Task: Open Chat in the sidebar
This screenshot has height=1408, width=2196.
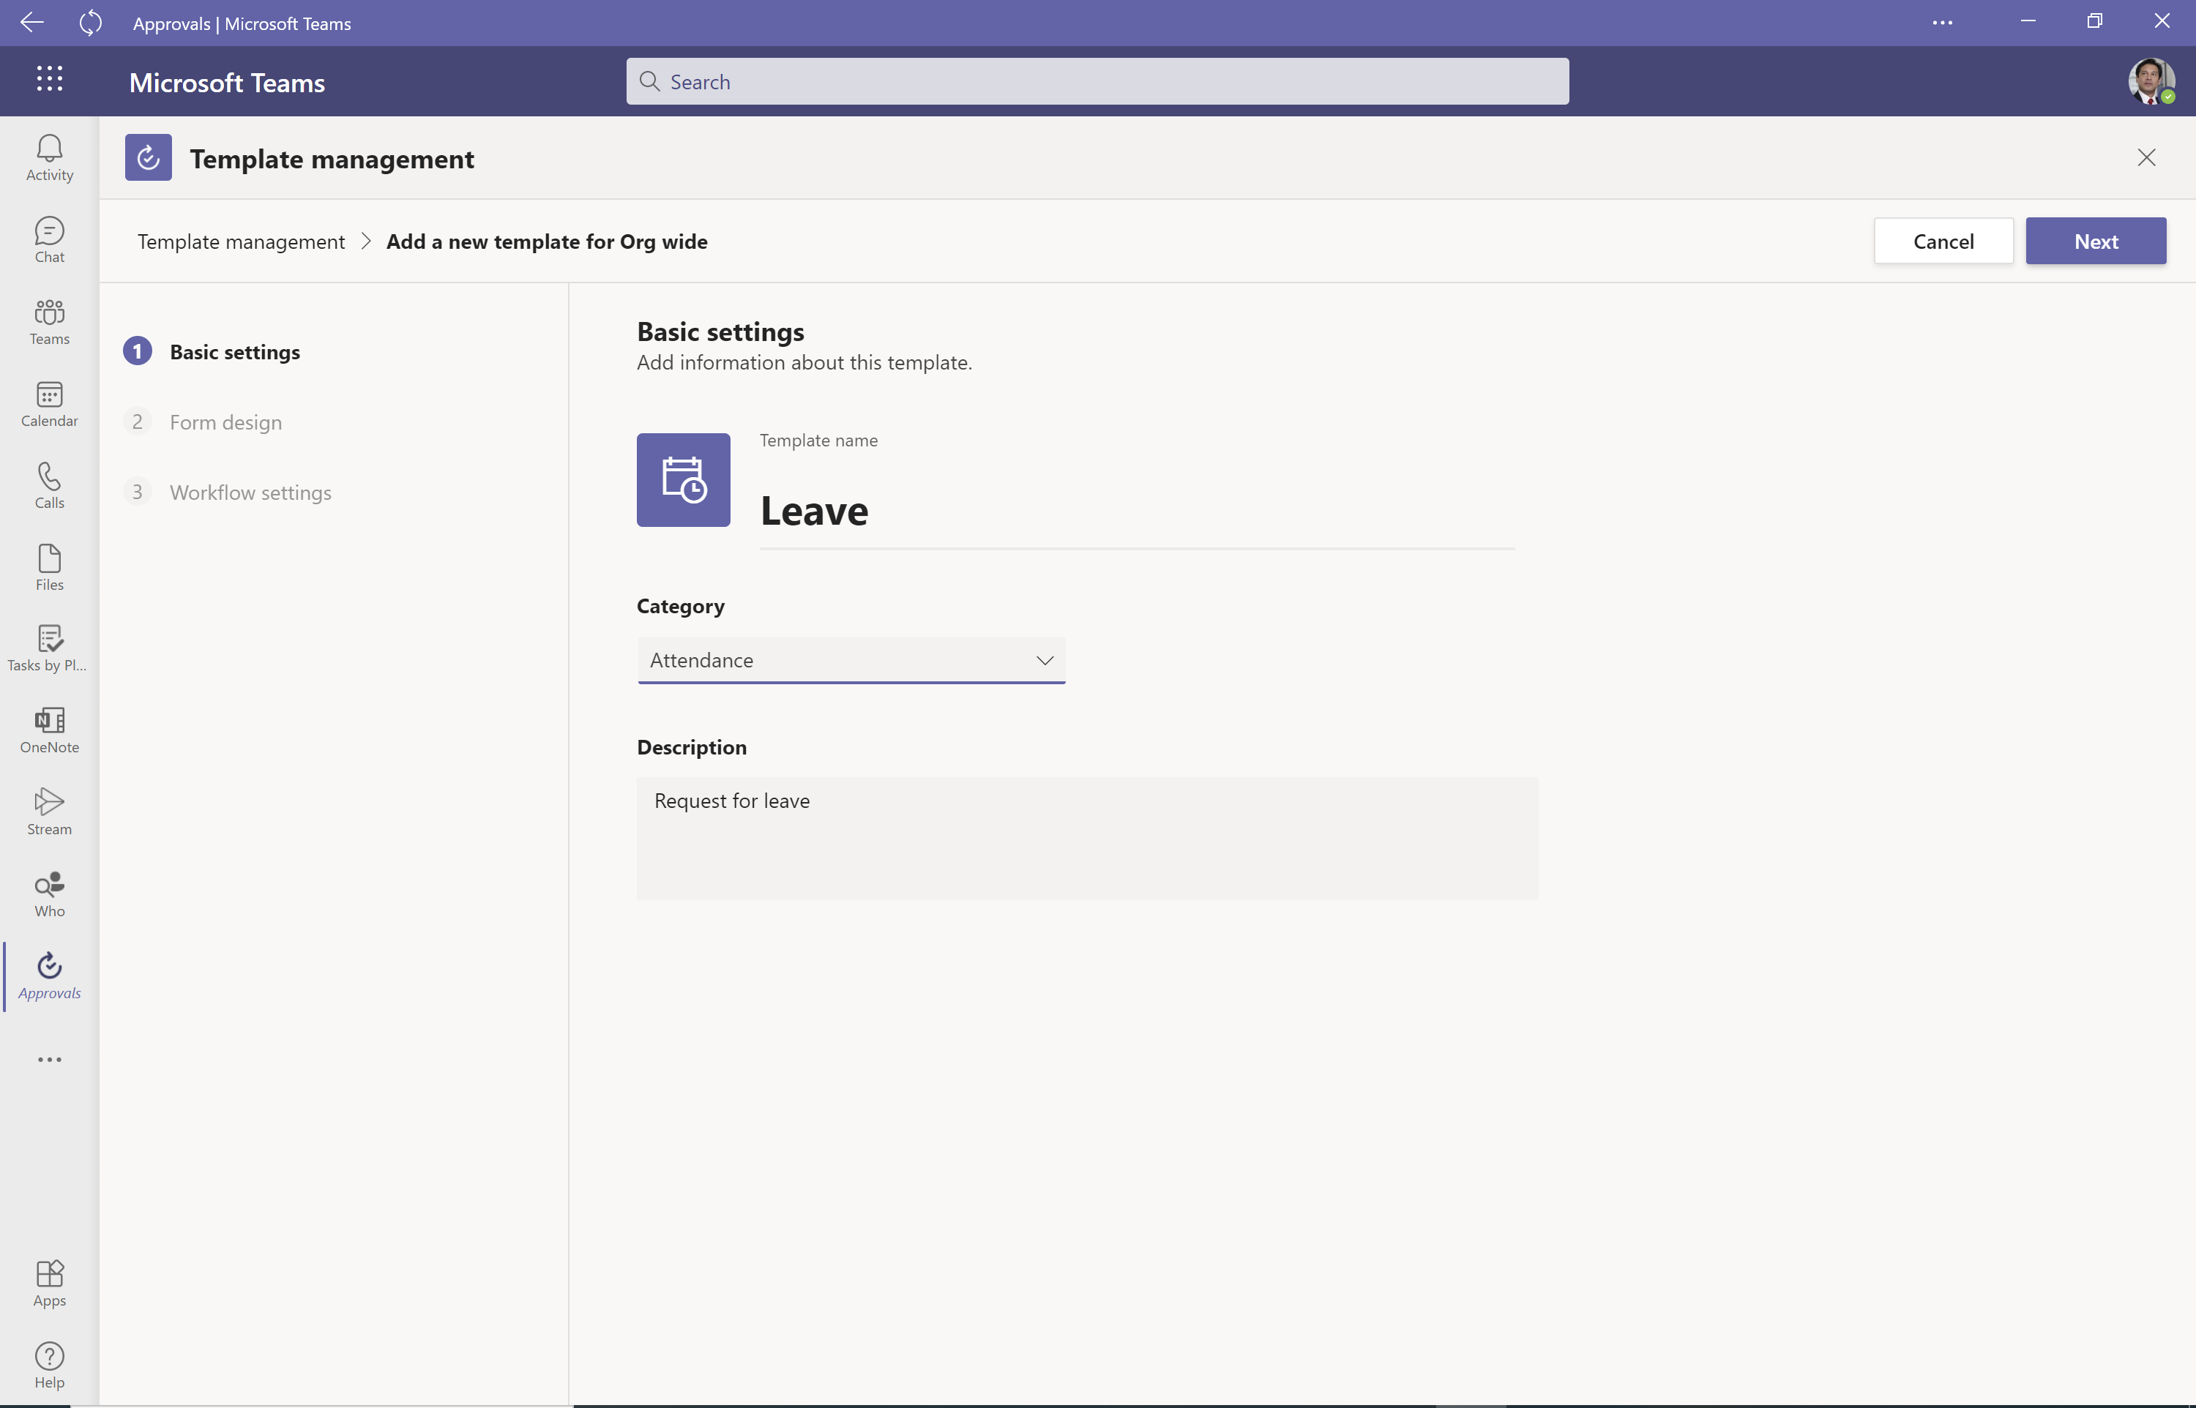Action: coord(49,239)
